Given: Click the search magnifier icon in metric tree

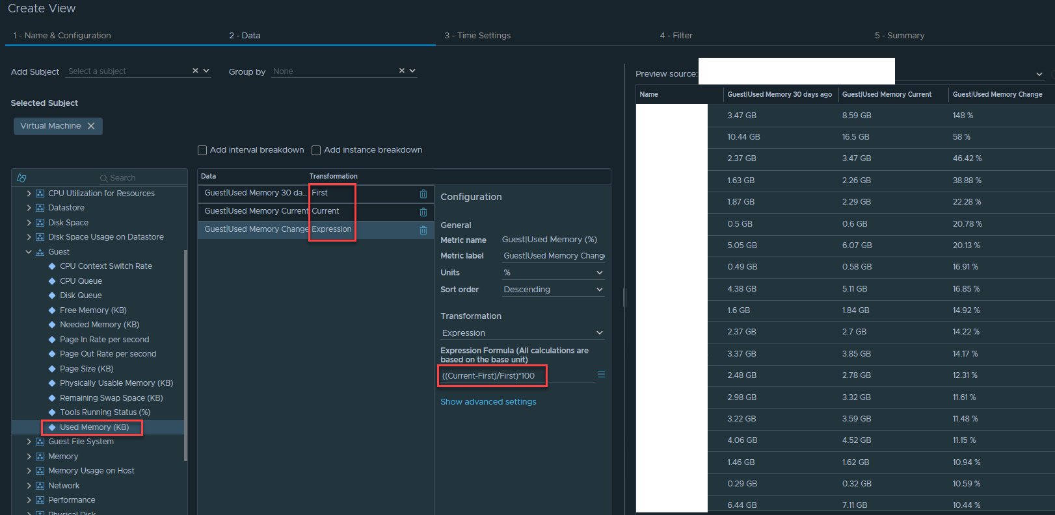Looking at the screenshot, I should coord(103,178).
